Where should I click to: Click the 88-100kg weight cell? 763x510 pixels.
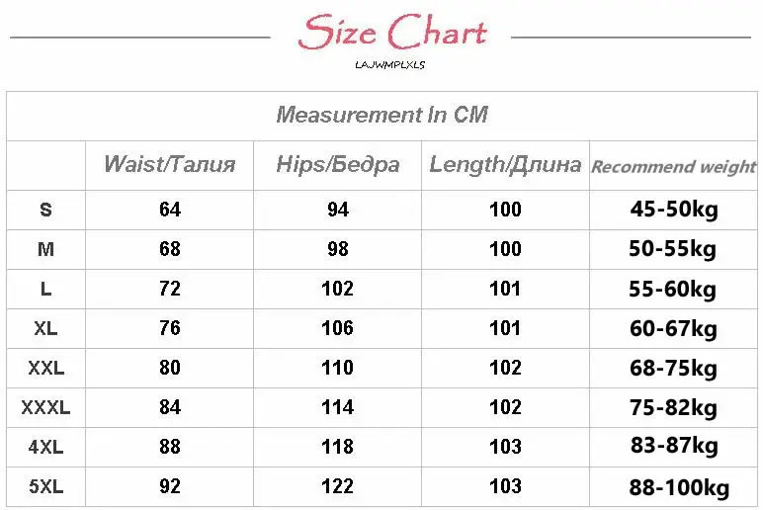[679, 487]
